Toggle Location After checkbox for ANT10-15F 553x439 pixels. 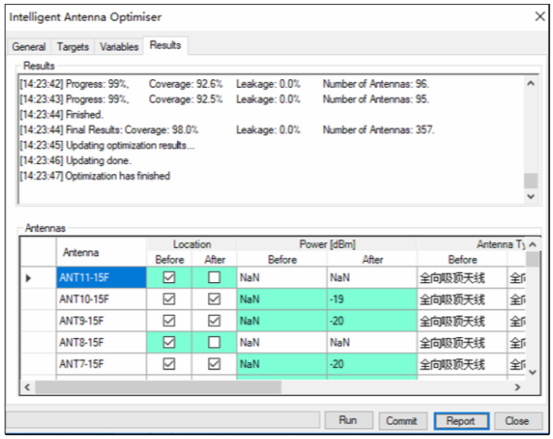tap(214, 299)
